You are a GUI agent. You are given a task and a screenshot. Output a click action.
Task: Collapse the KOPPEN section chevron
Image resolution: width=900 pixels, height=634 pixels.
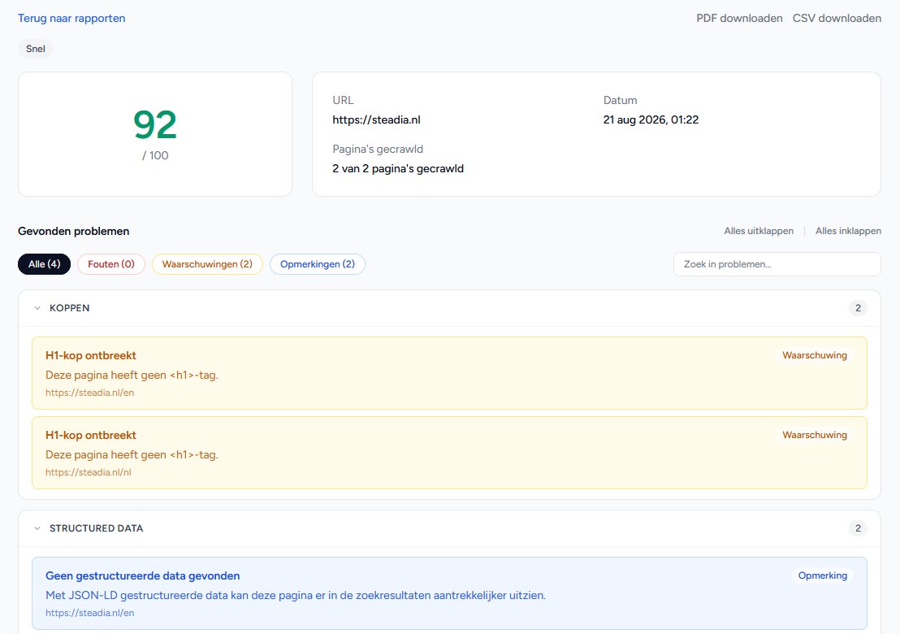pos(37,308)
